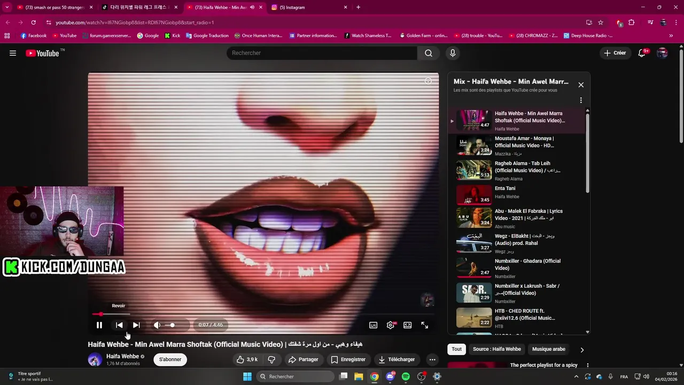684x385 pixels.
Task: Click the YouTube search magnifier button
Action: coord(429,53)
